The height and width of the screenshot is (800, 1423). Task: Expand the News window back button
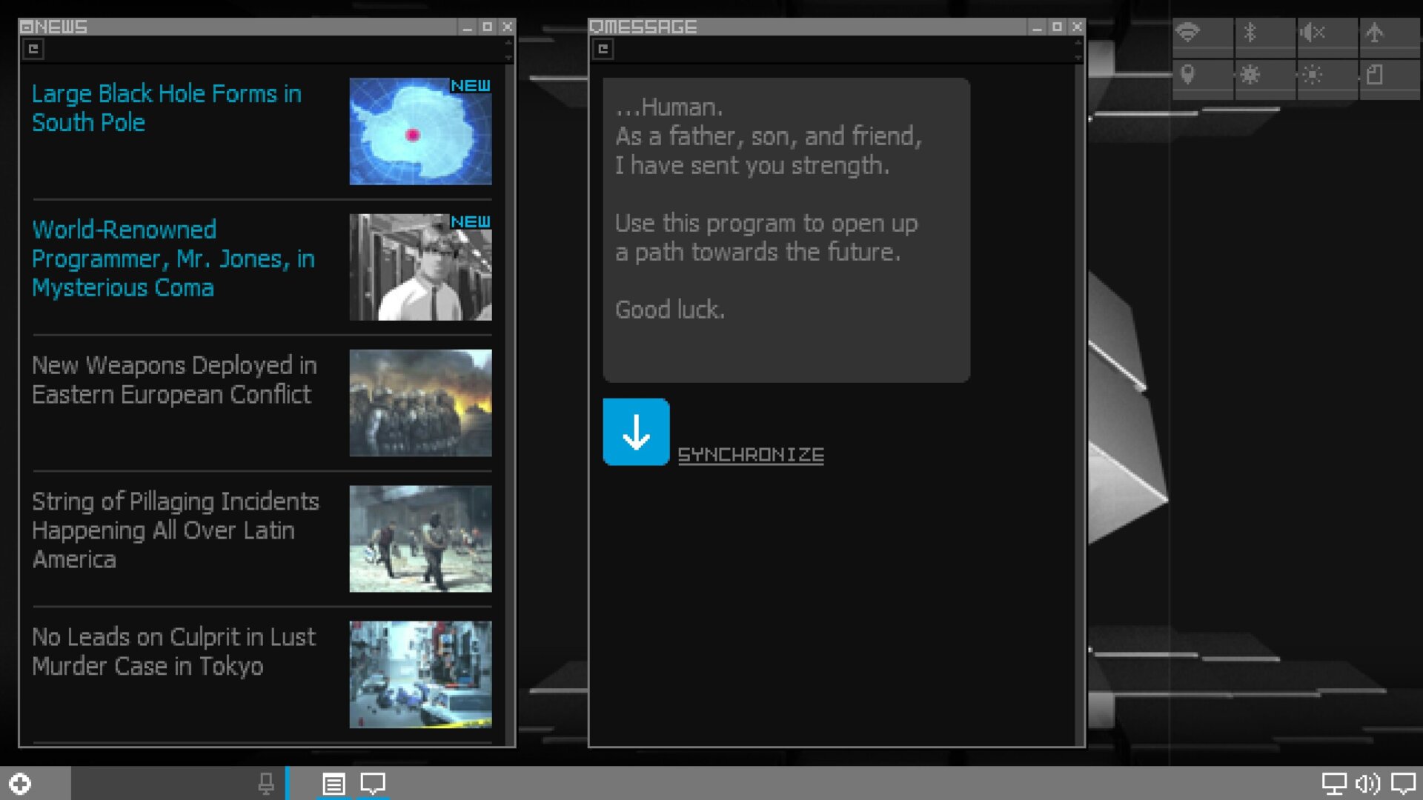pyautogui.click(x=33, y=50)
